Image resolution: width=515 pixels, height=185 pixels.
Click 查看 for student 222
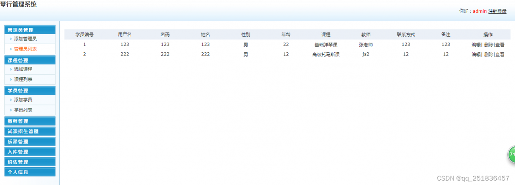(500, 55)
